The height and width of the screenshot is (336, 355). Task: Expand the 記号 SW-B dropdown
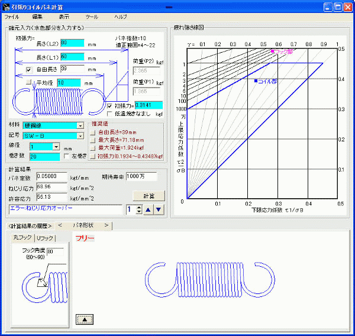pos(80,135)
